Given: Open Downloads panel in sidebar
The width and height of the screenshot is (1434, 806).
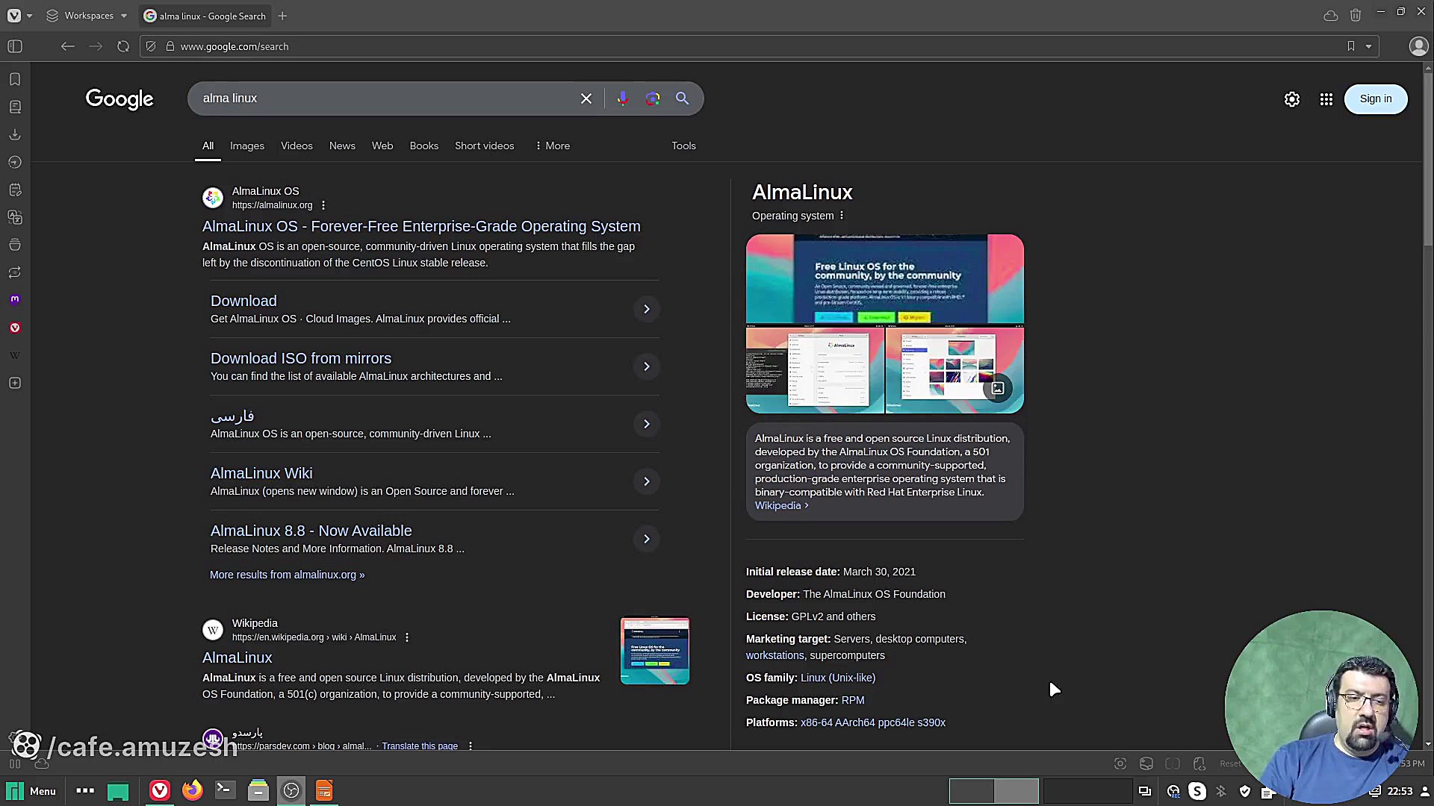Looking at the screenshot, I should click(x=15, y=134).
